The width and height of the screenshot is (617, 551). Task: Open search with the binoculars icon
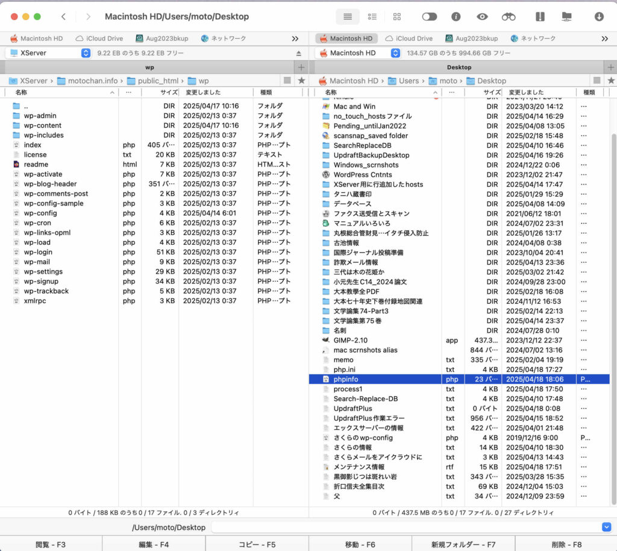(509, 16)
